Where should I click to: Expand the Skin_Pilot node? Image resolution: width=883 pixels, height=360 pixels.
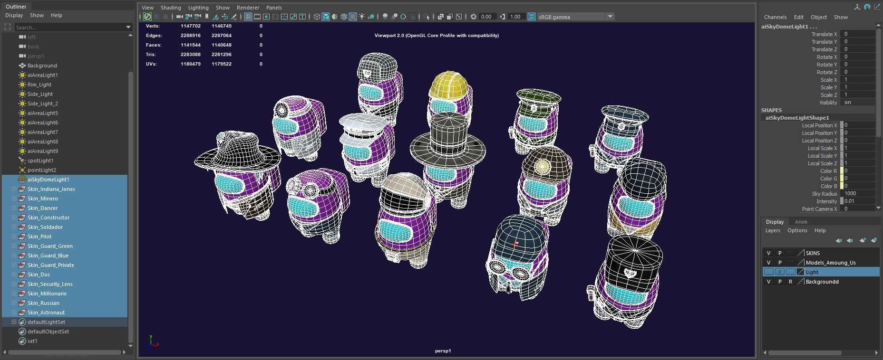click(x=14, y=237)
